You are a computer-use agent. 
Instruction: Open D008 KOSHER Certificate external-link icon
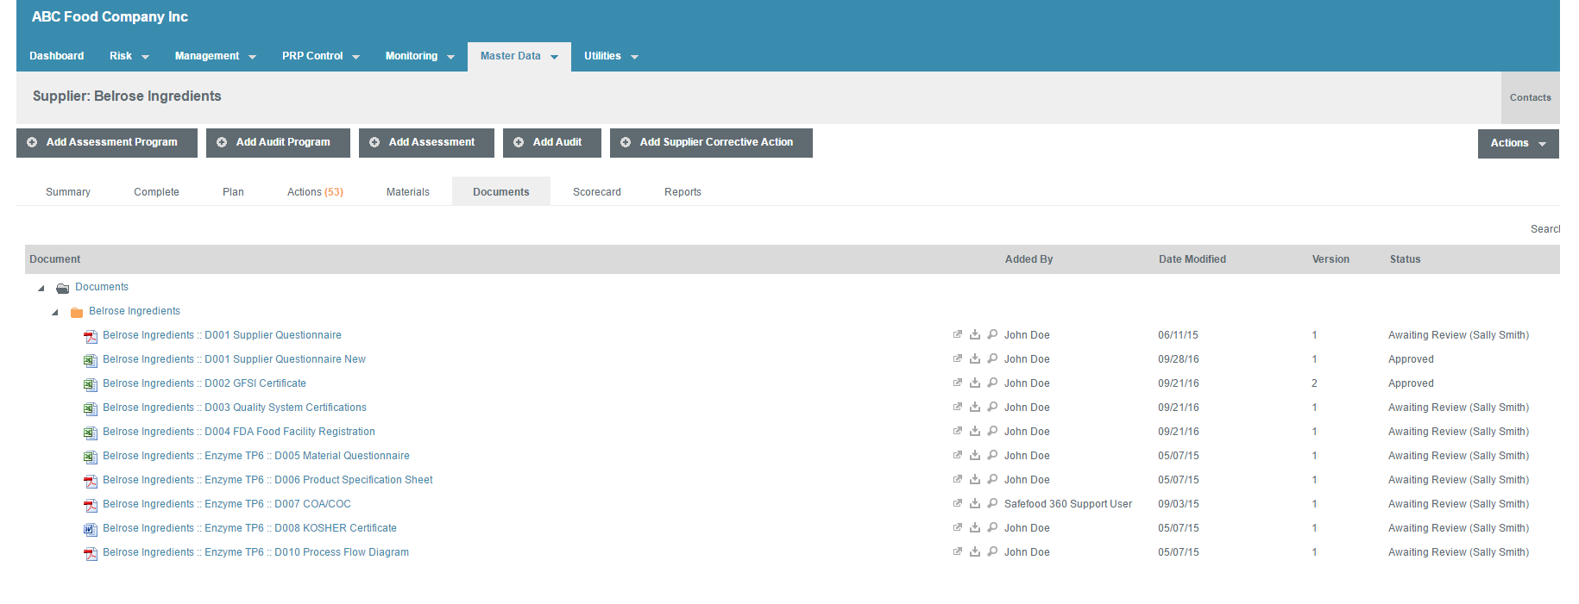957,527
